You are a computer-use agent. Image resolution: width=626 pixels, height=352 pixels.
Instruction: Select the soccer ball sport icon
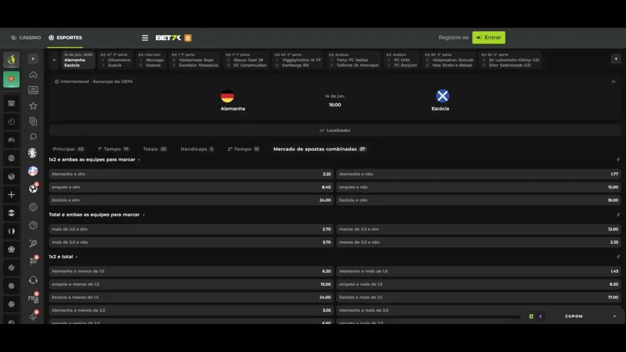(x=33, y=188)
